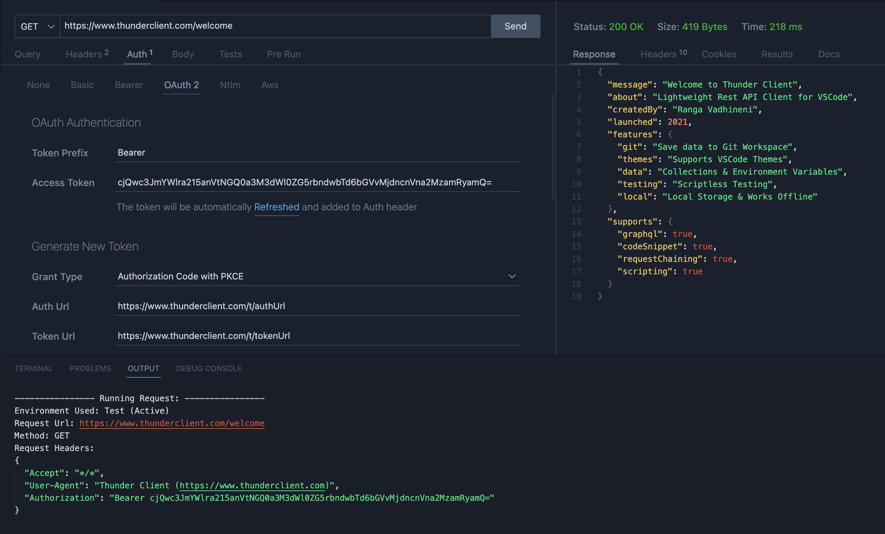Switch auth to Bearer
The height and width of the screenshot is (534, 885).
click(128, 85)
